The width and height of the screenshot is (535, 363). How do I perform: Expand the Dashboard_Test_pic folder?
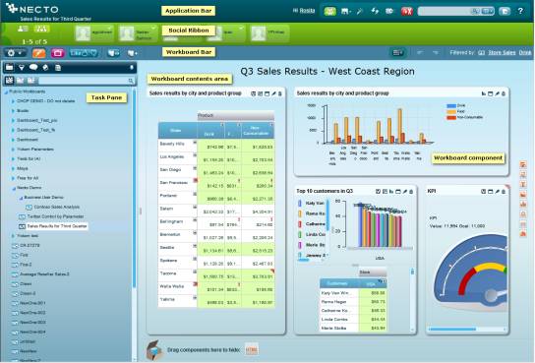pyautogui.click(x=13, y=120)
